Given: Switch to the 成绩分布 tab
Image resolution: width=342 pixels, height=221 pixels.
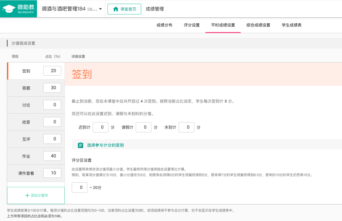Looking at the screenshot, I should click(164, 25).
